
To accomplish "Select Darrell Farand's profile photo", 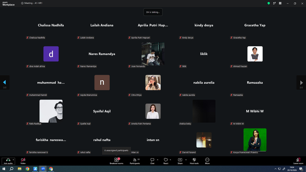I will (x=204, y=140).
